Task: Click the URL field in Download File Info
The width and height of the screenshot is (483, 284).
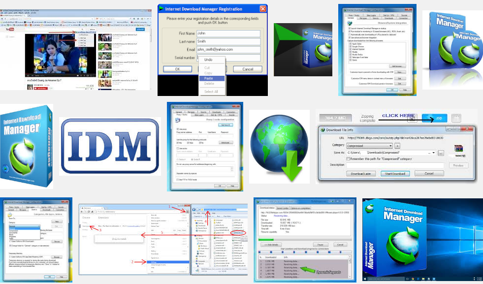Action: pyautogui.click(x=395, y=138)
